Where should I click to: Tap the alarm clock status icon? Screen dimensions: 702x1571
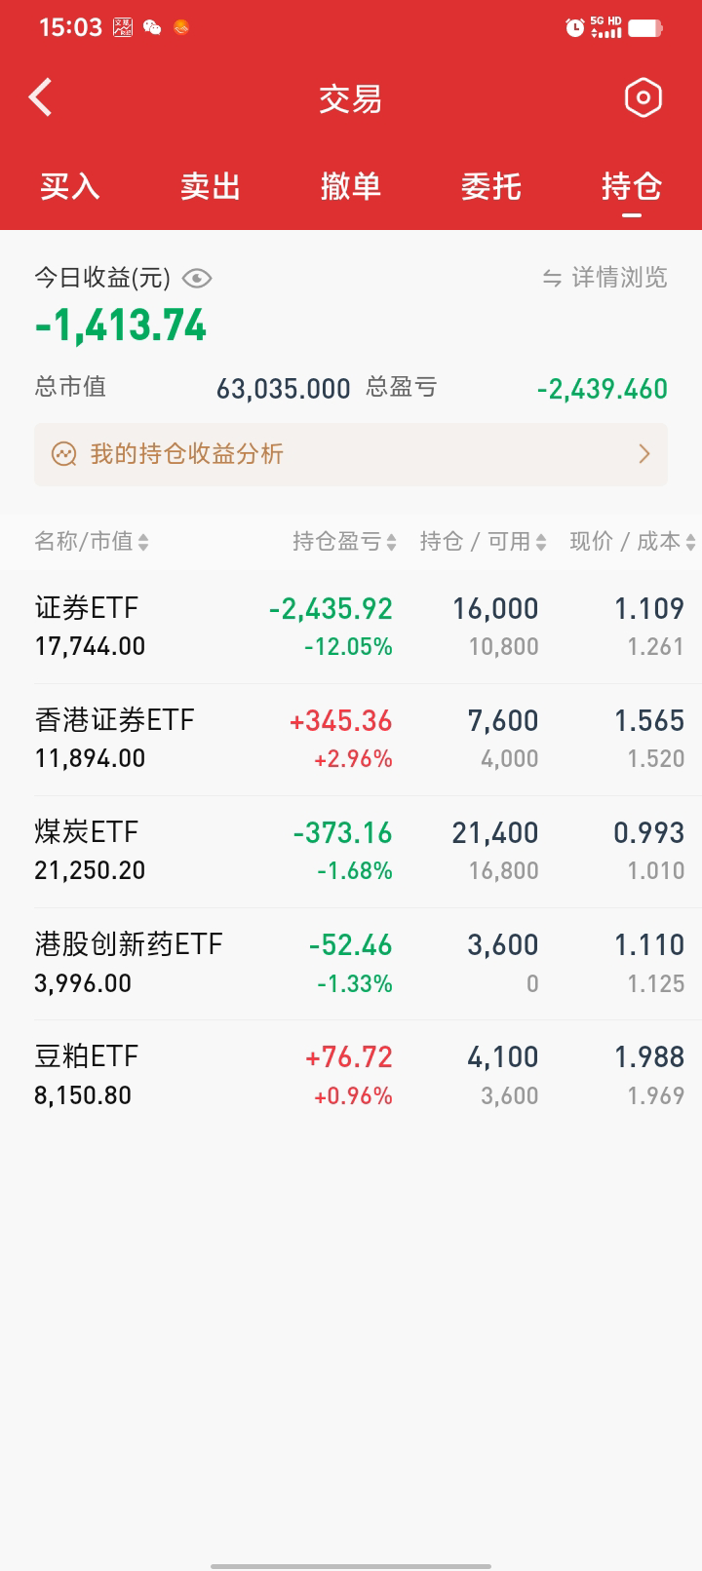[574, 27]
